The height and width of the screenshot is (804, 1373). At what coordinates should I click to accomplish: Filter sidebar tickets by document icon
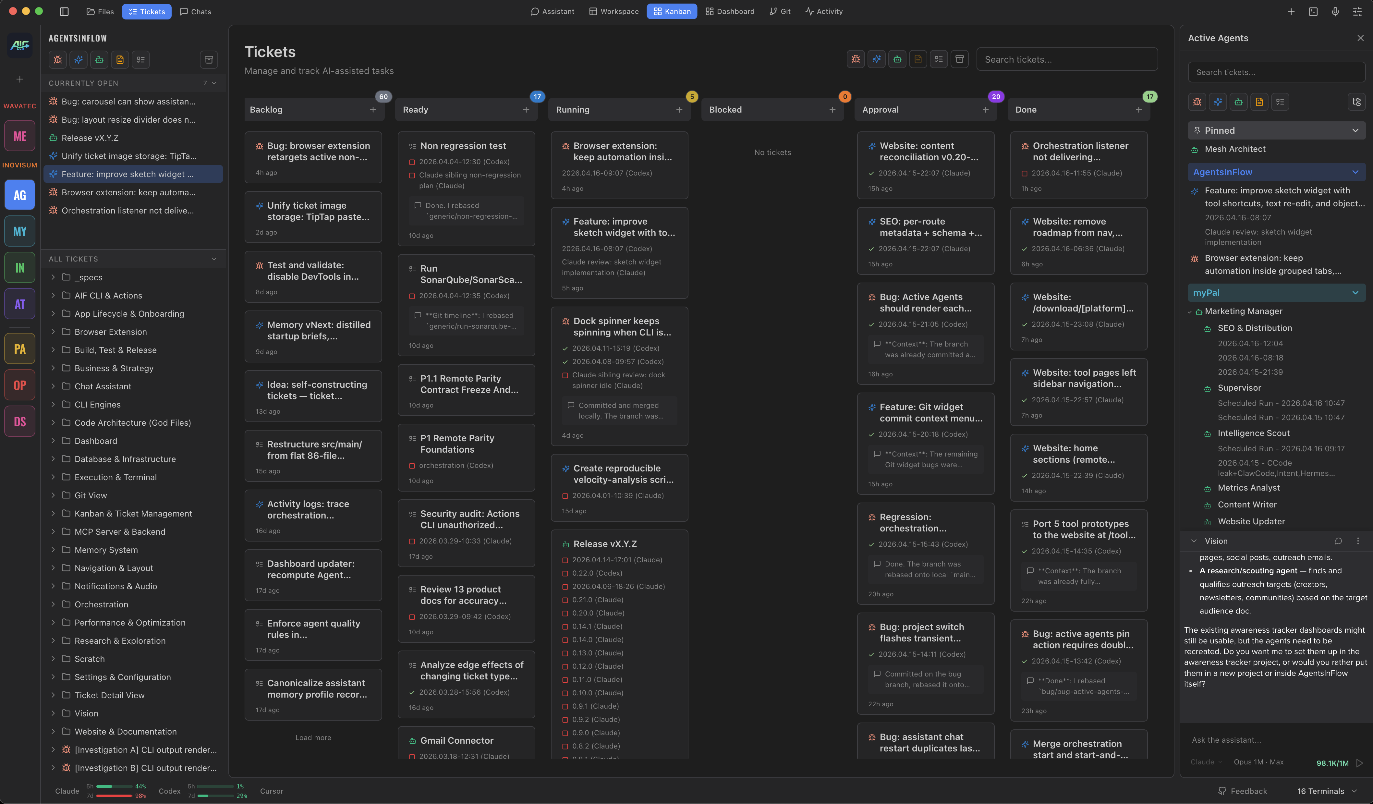pos(120,59)
